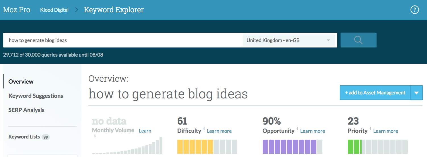The height and width of the screenshot is (157, 427).
Task: Click the help question mark icon
Action: pyautogui.click(x=415, y=10)
